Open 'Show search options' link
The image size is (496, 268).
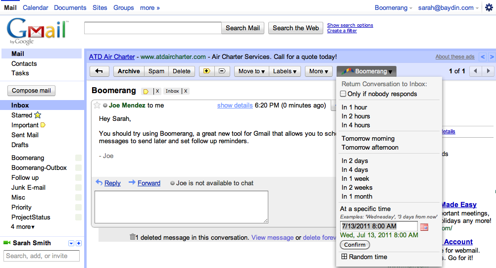coord(350,25)
